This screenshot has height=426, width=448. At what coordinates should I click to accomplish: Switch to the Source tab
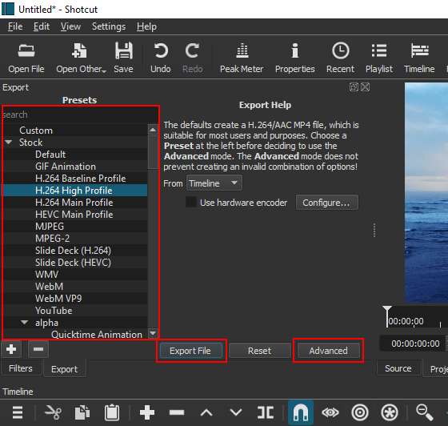pos(398,368)
